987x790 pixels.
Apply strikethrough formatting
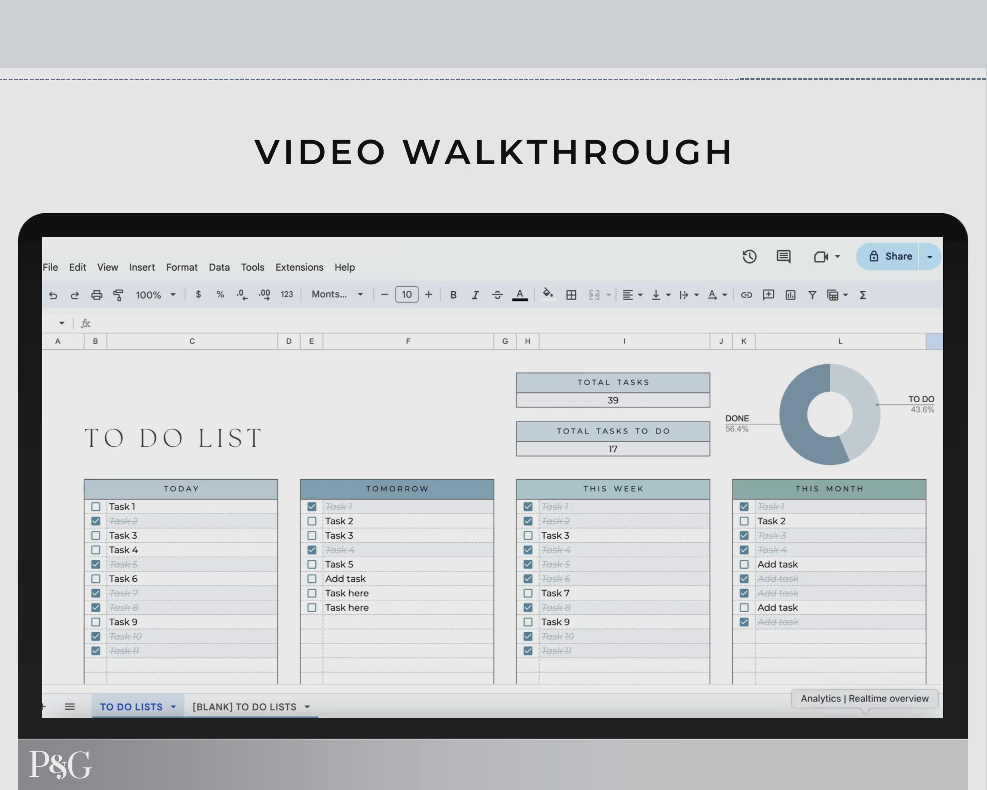[497, 295]
